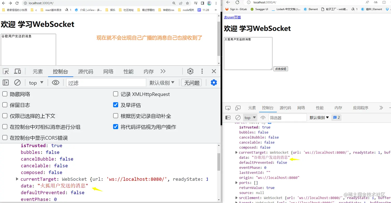Uncheck 将代码评估视为用户操作
The width and height of the screenshot is (391, 203).
click(x=116, y=127)
